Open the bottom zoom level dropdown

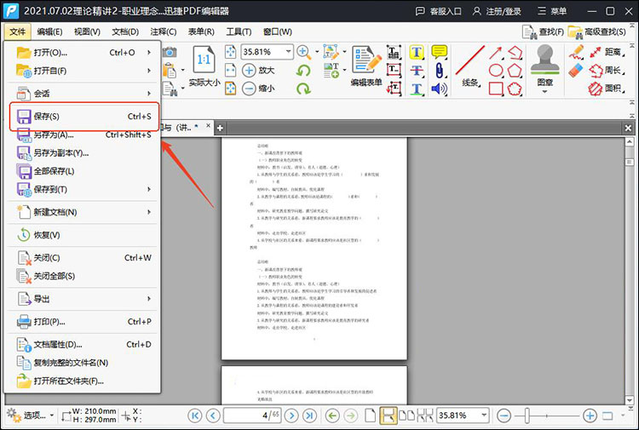pos(484,416)
